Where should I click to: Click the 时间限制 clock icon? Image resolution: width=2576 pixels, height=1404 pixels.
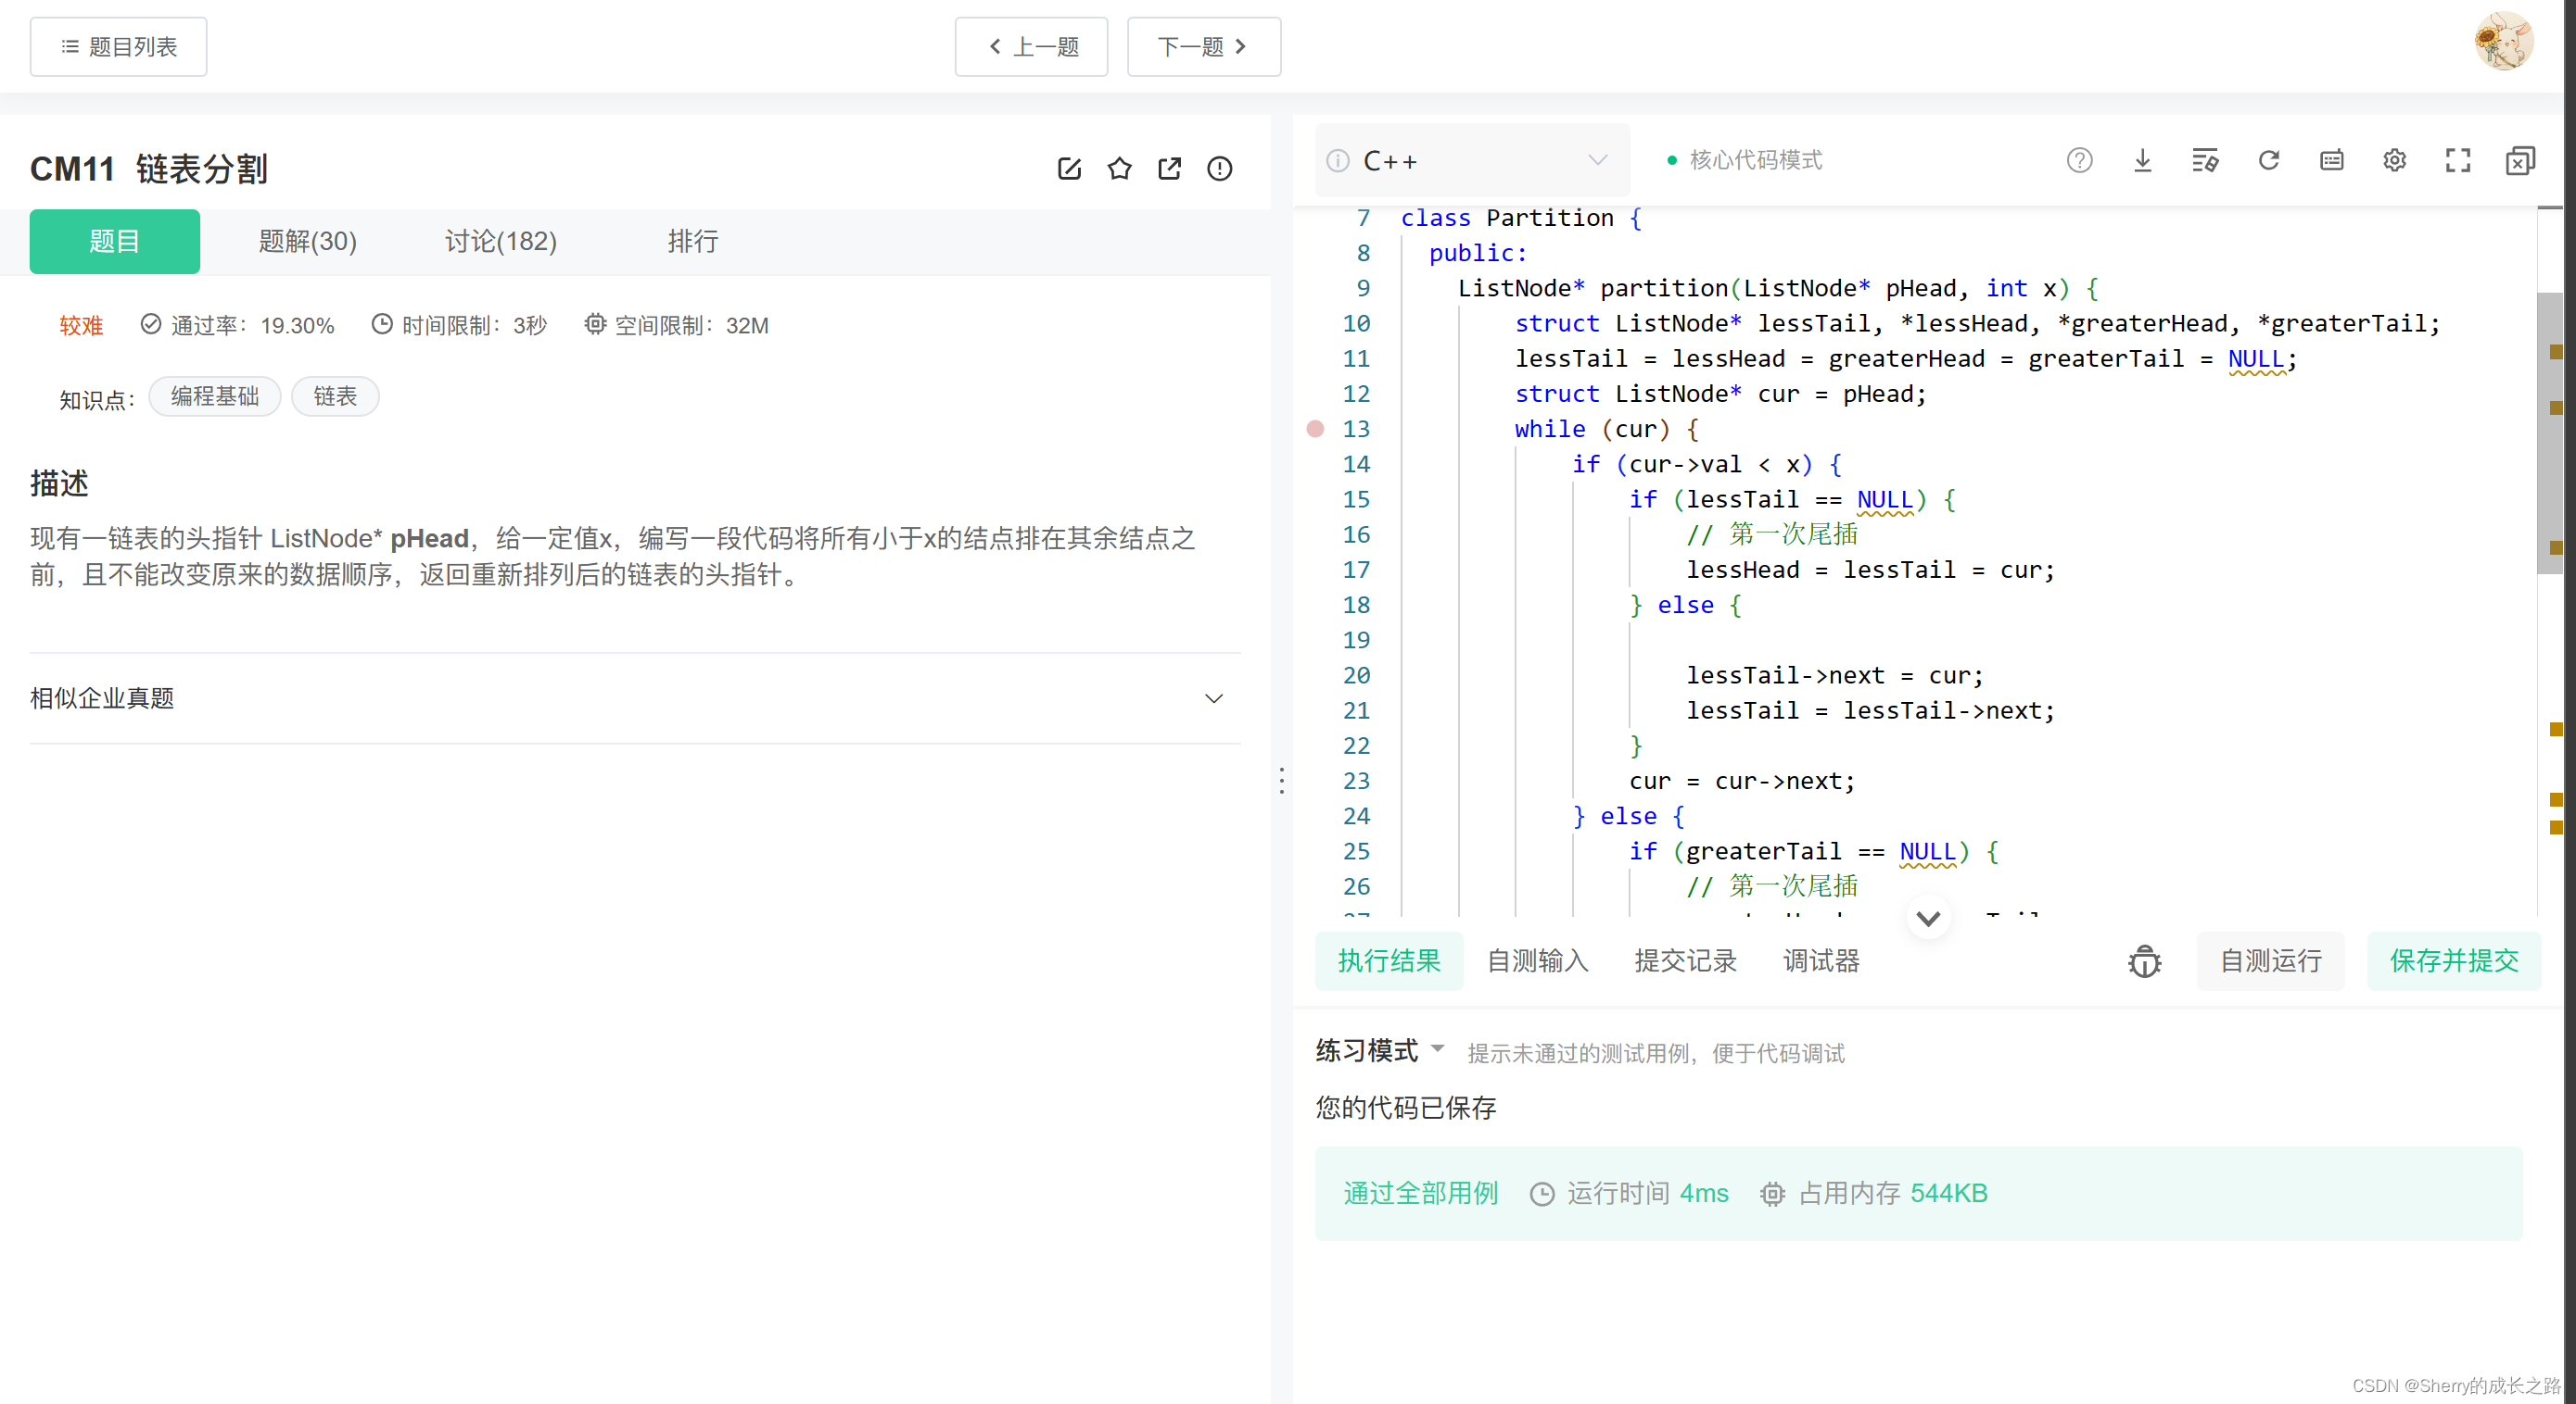point(382,325)
